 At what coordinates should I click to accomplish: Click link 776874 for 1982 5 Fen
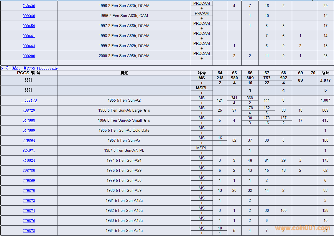click(x=29, y=211)
